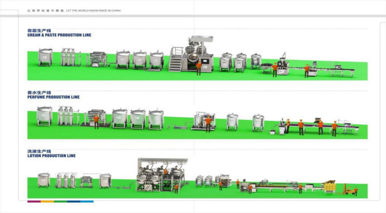The width and height of the screenshot is (386, 213).
Task: Click the multi-tank mixing platform in lotion line
Action: pos(162,175)
